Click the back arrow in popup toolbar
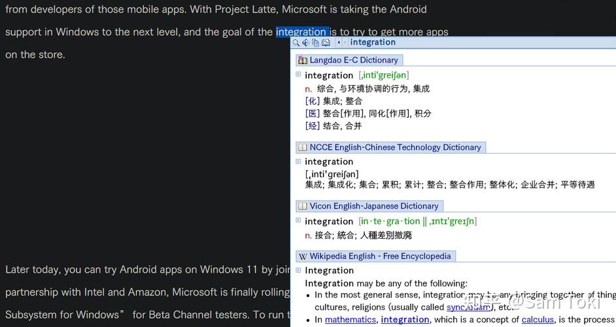Screen dimensions: 616x327 click(339, 43)
